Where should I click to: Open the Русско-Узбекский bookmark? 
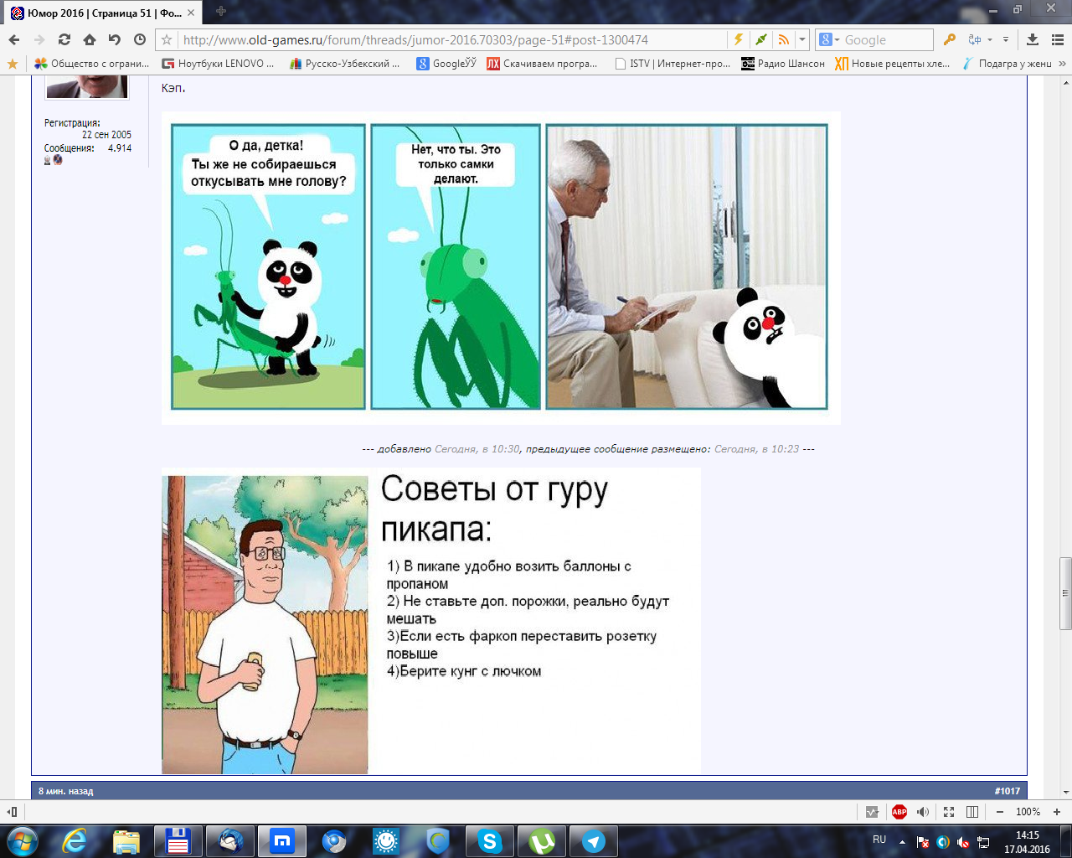[x=344, y=64]
